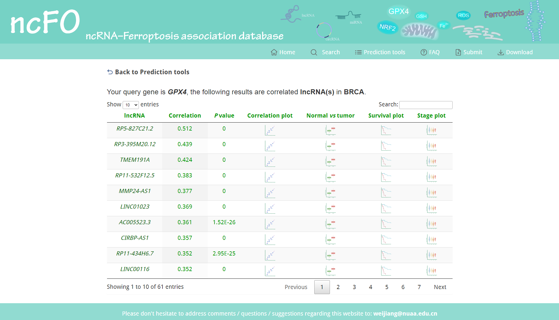Viewport: 559px width, 320px height.
Task: Open stage plot for RP11-532F12.5
Action: point(432,177)
